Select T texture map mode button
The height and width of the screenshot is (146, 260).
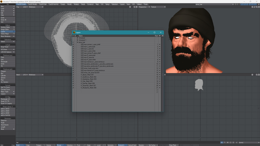tap(225, 143)
